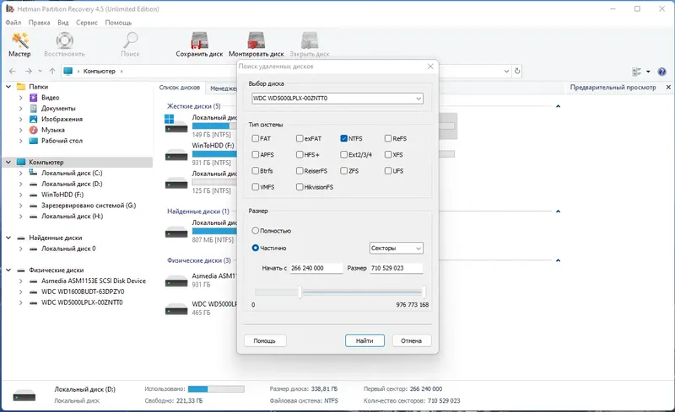Enable the HikvisionFS checkbox
Image resolution: width=675 pixels, height=412 pixels.
(300, 187)
